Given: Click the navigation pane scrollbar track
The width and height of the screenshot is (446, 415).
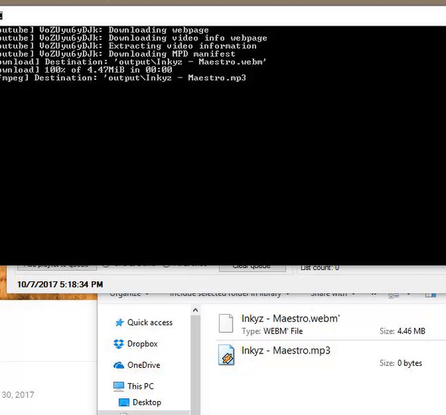Looking at the screenshot, I should (195, 365).
